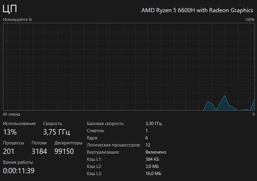Click the 201 processes count

coord(9,151)
